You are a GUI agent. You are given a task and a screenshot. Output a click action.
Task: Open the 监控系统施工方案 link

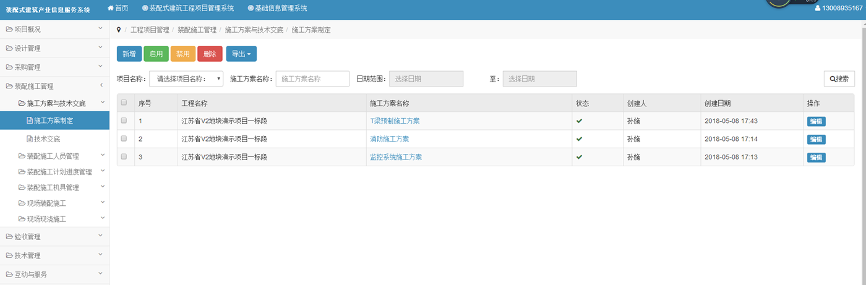tap(396, 157)
